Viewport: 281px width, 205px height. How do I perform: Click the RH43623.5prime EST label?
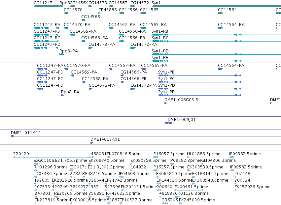tap(123, 193)
